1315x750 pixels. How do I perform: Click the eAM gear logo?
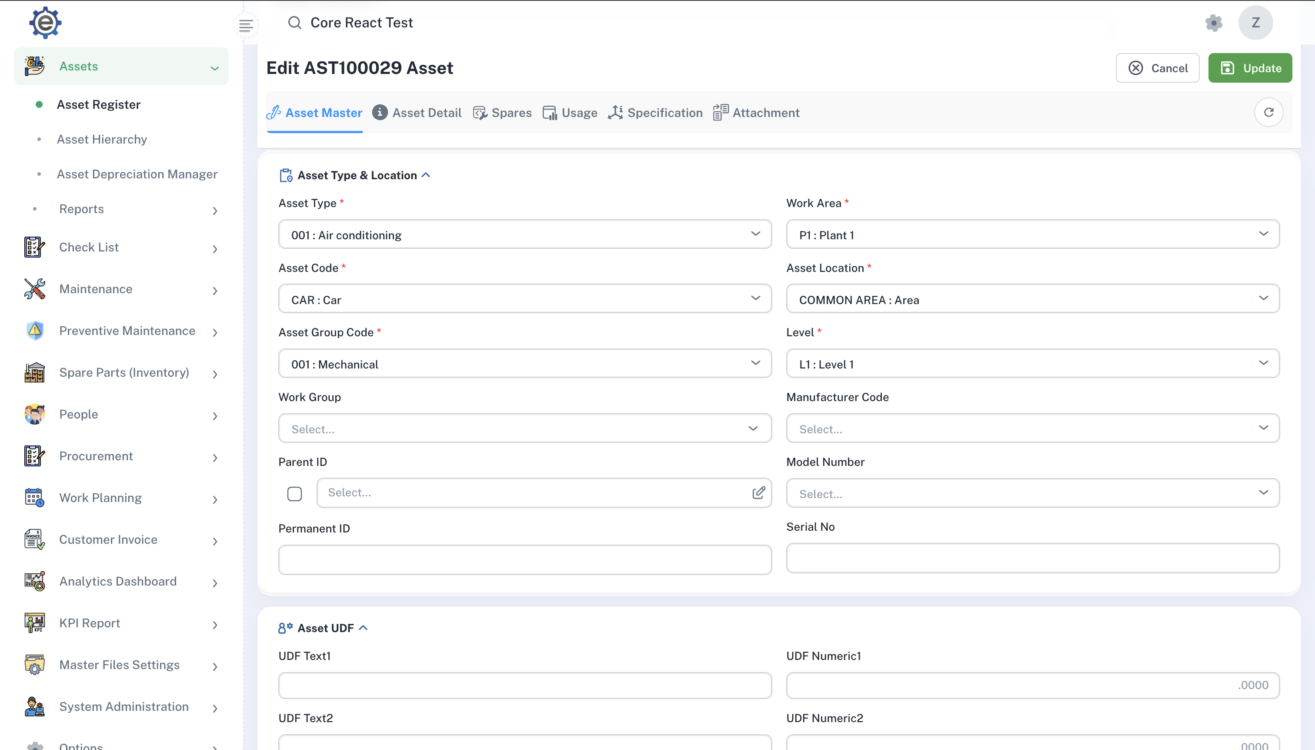[x=45, y=23]
